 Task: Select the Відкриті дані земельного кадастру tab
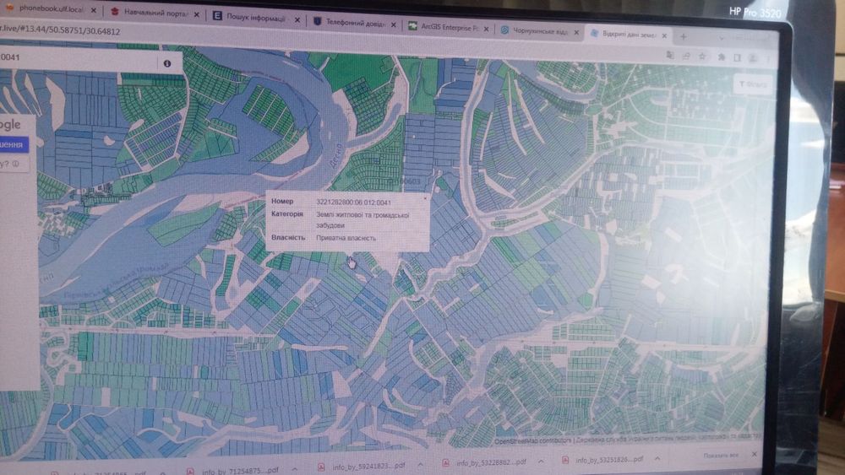[628, 35]
